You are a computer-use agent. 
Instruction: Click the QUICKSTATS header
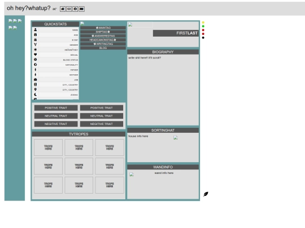point(55,24)
